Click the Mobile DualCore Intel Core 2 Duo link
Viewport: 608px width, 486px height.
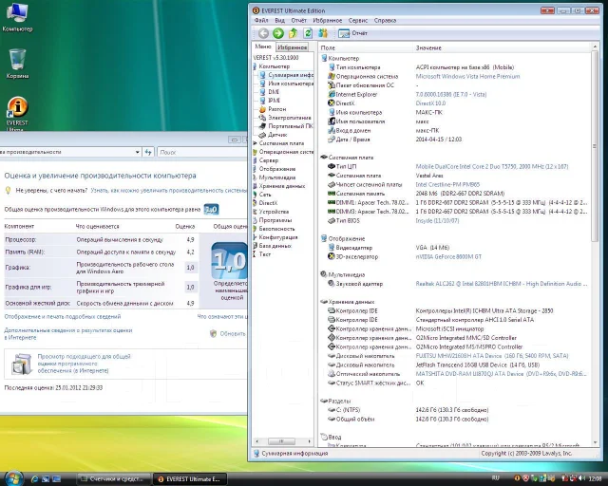point(492,167)
